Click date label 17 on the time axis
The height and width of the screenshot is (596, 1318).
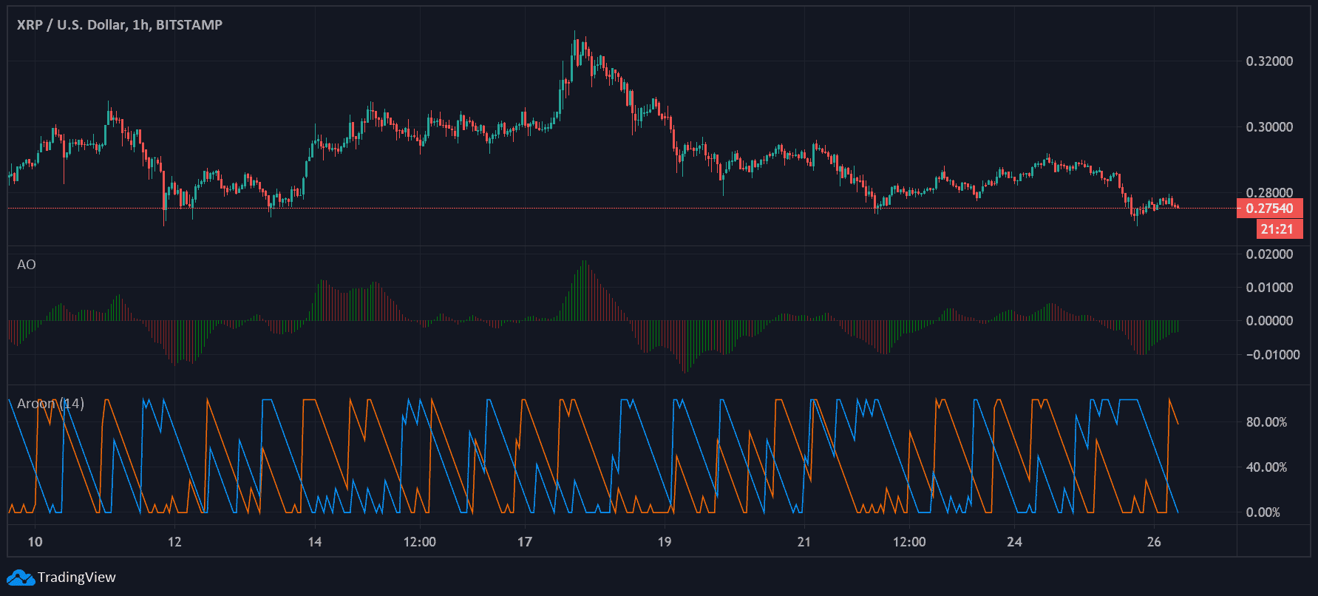[x=525, y=542]
